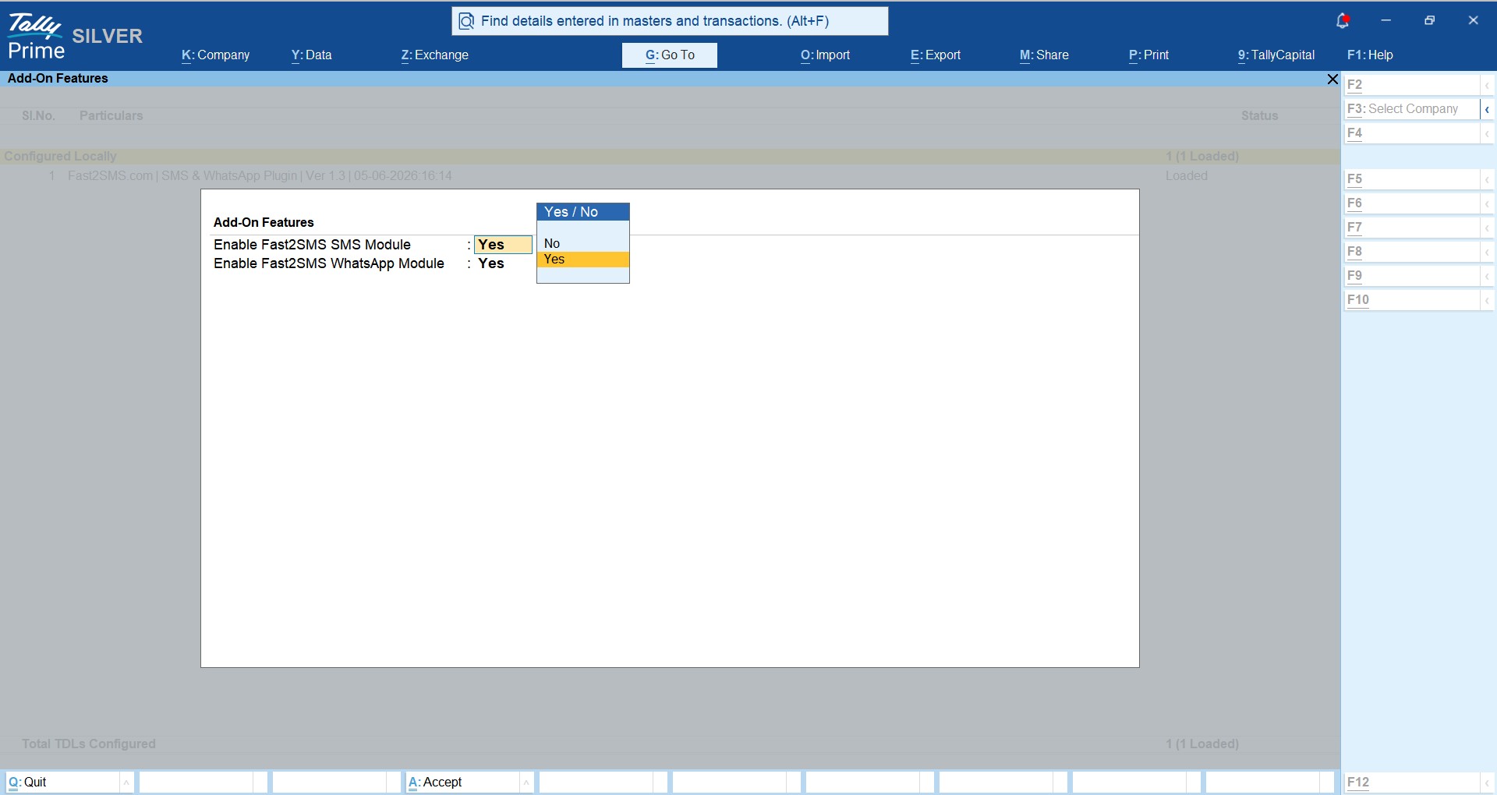Click the F8 side button
The image size is (1497, 795).
[1412, 252]
